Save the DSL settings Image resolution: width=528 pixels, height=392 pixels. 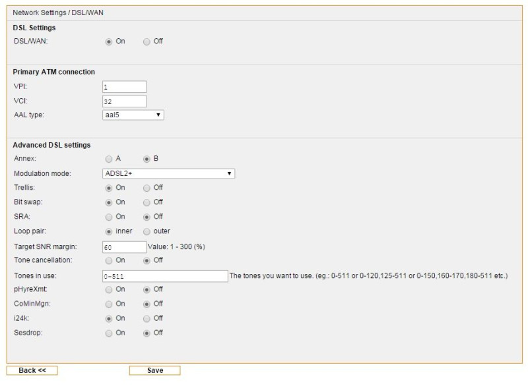pos(155,370)
